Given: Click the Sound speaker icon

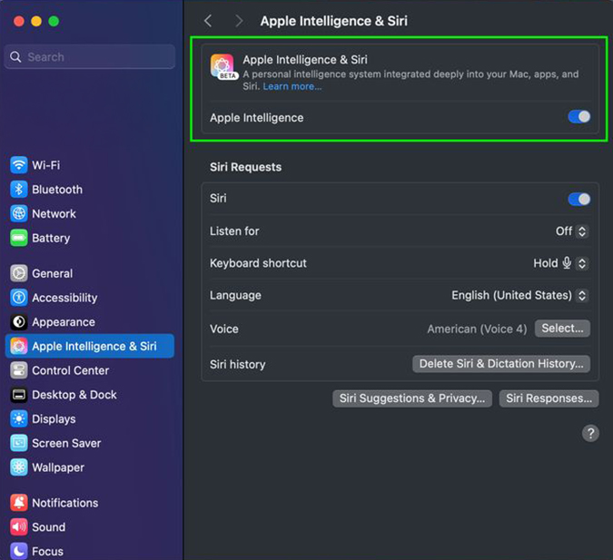Looking at the screenshot, I should click(x=19, y=526).
